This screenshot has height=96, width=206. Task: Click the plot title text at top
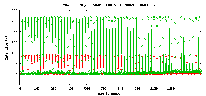click(x=110, y=5)
